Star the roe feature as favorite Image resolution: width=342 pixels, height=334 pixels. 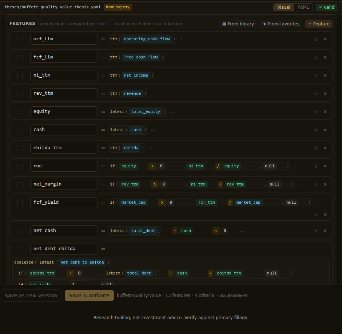pyautogui.click(x=316, y=166)
